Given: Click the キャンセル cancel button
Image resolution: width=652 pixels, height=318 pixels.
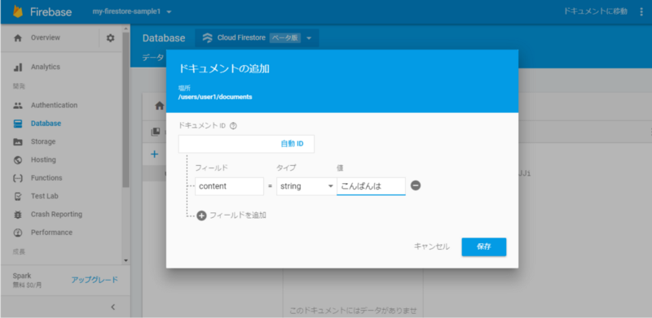Looking at the screenshot, I should coord(432,246).
